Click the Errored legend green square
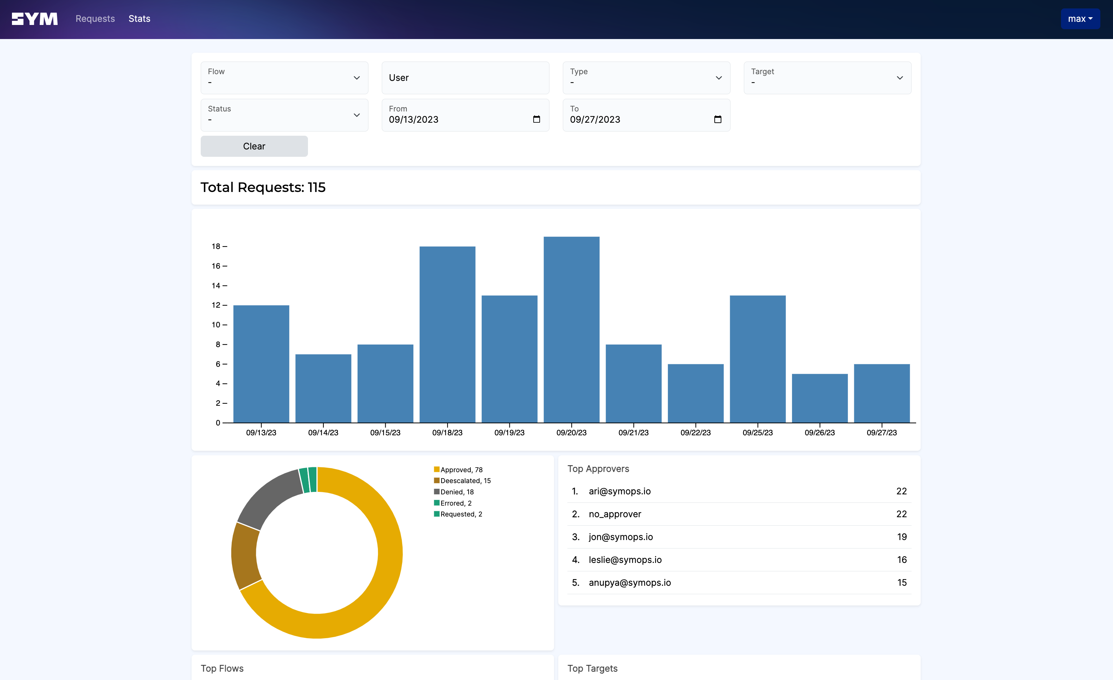Viewport: 1113px width, 680px height. coord(436,503)
